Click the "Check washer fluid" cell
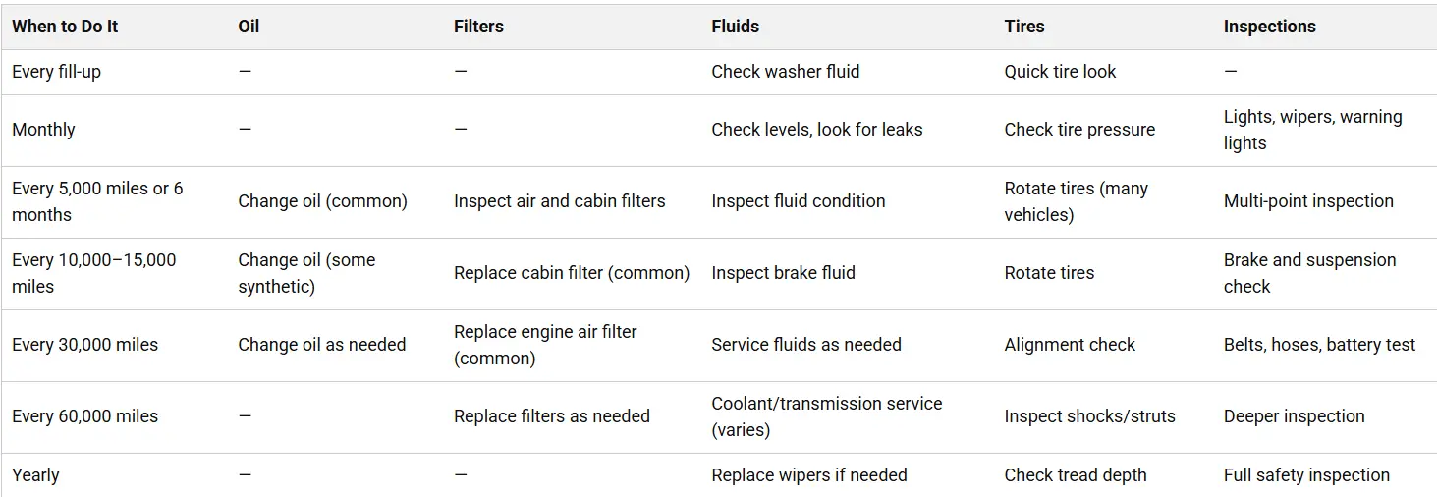 click(x=785, y=72)
